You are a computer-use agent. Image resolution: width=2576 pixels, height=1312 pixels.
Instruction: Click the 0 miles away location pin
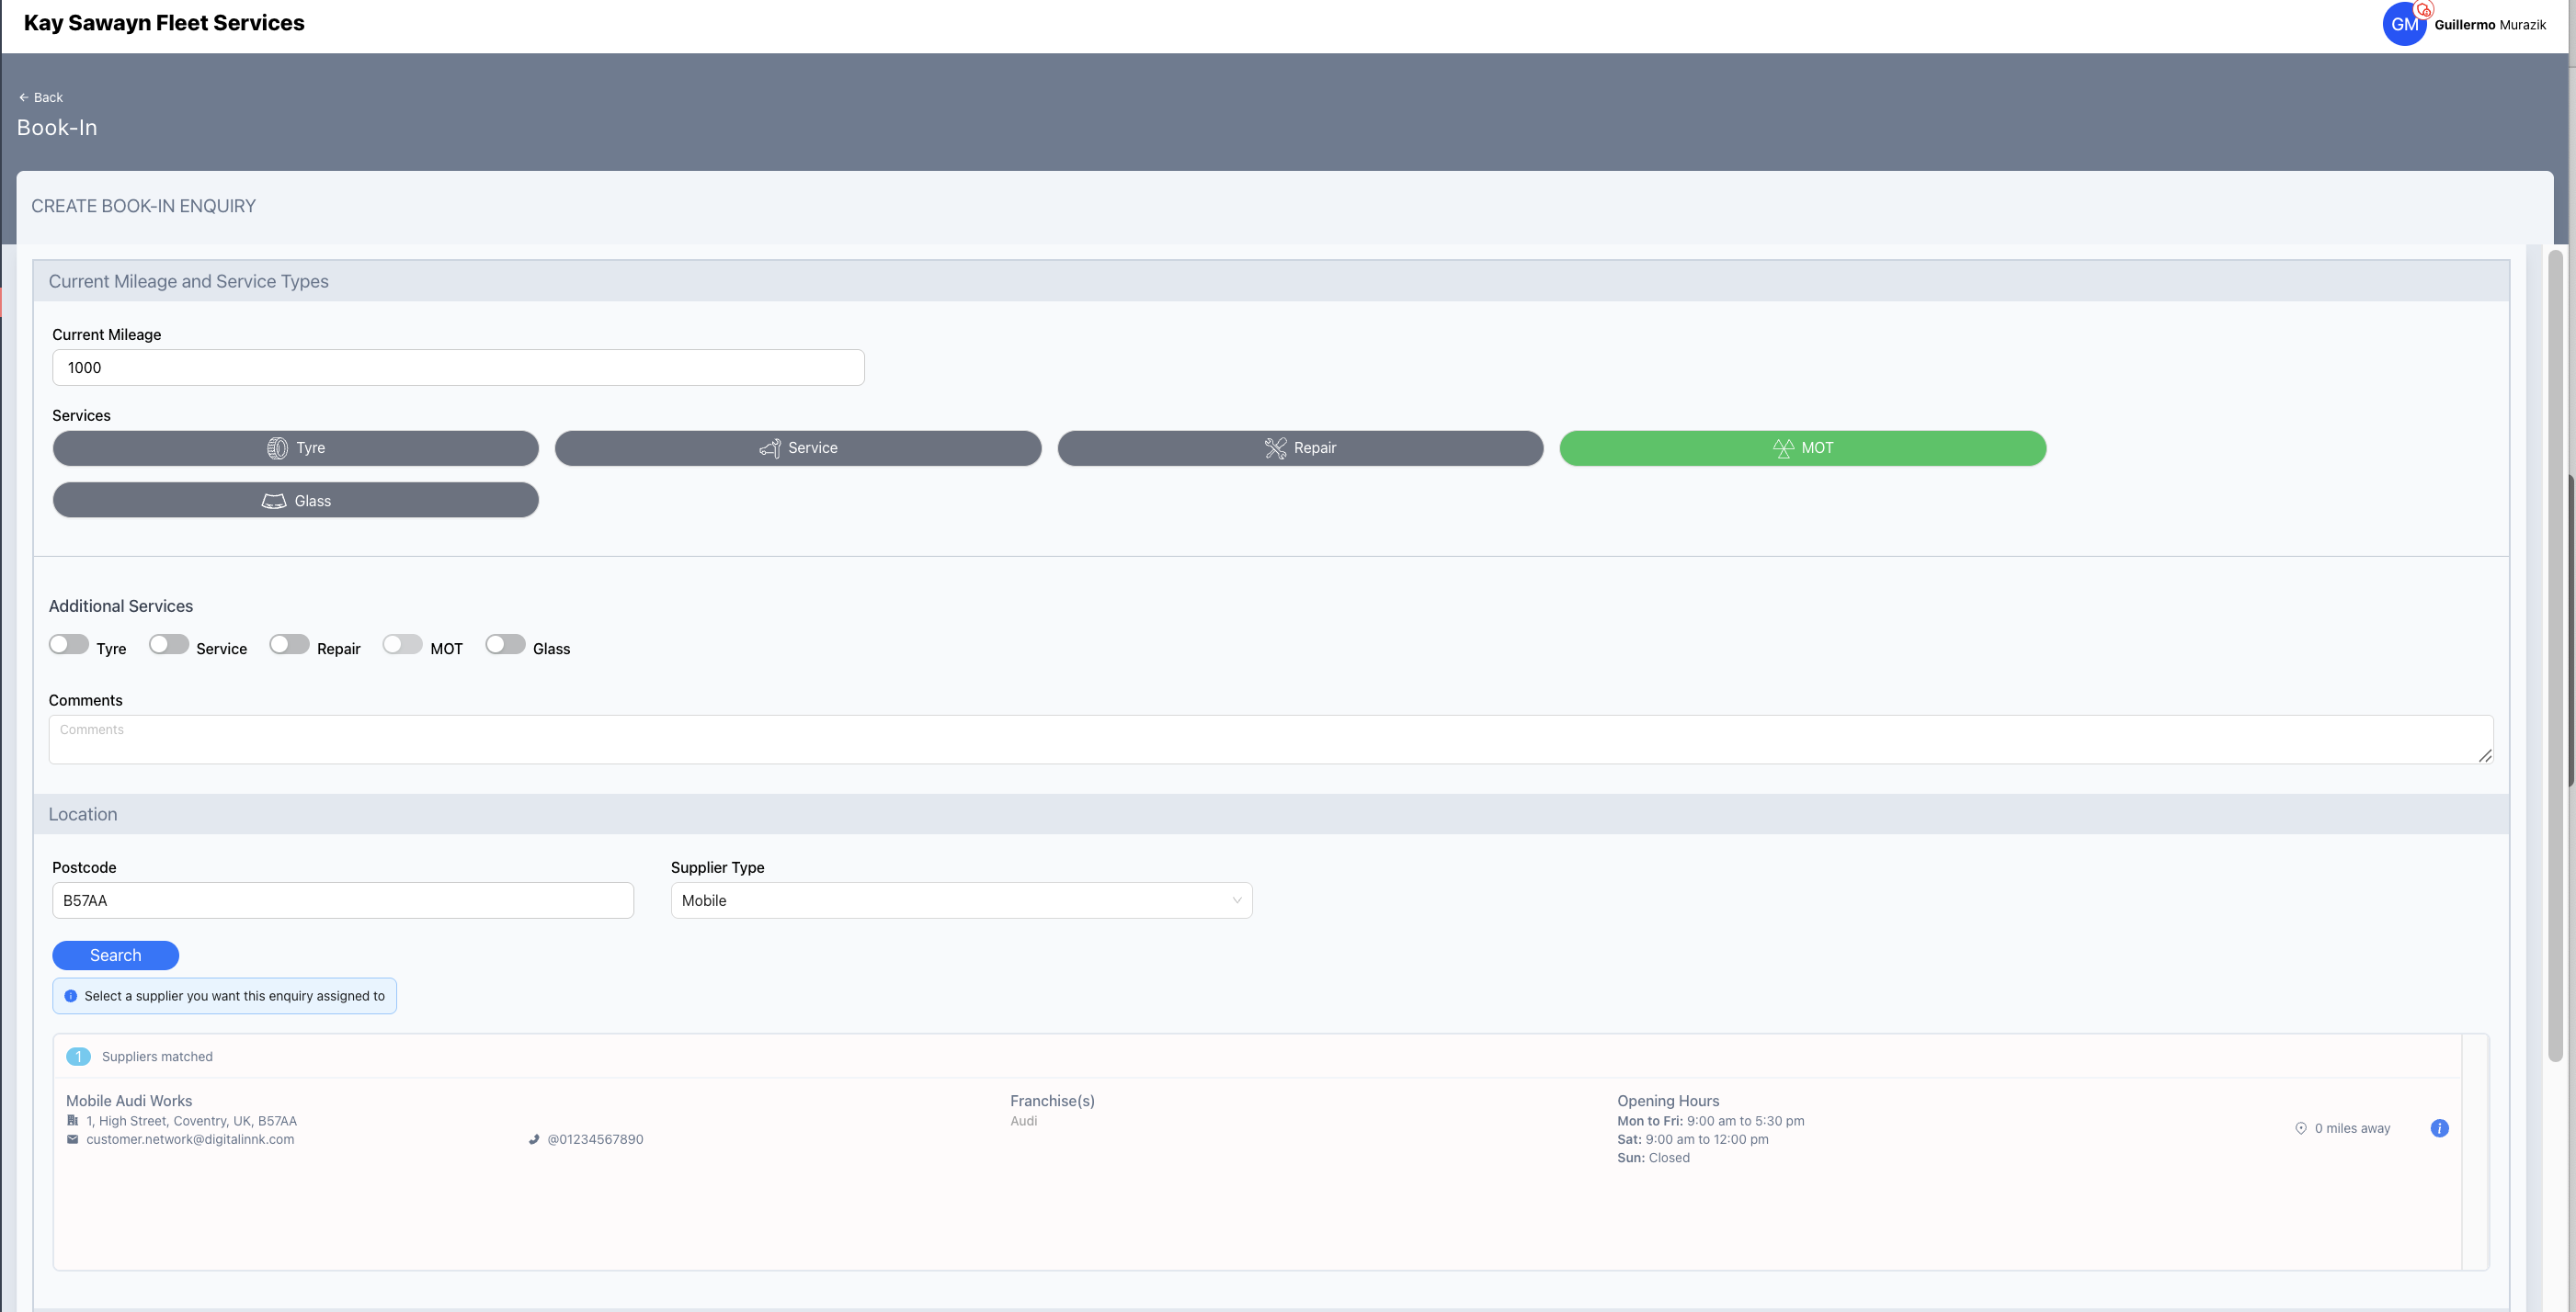coord(2301,1128)
